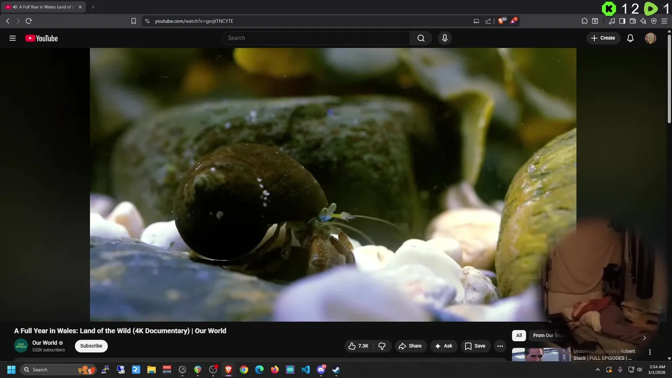Open Brave browser taskbar icon
Image resolution: width=672 pixels, height=378 pixels.
228,370
